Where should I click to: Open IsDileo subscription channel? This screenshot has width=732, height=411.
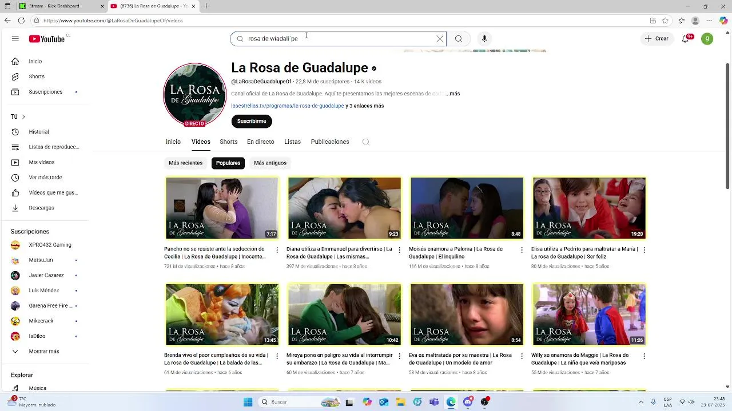tap(45, 336)
